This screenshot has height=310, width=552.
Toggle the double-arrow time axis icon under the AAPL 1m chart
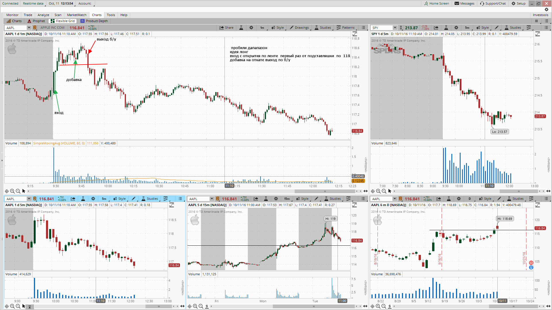click(365, 191)
